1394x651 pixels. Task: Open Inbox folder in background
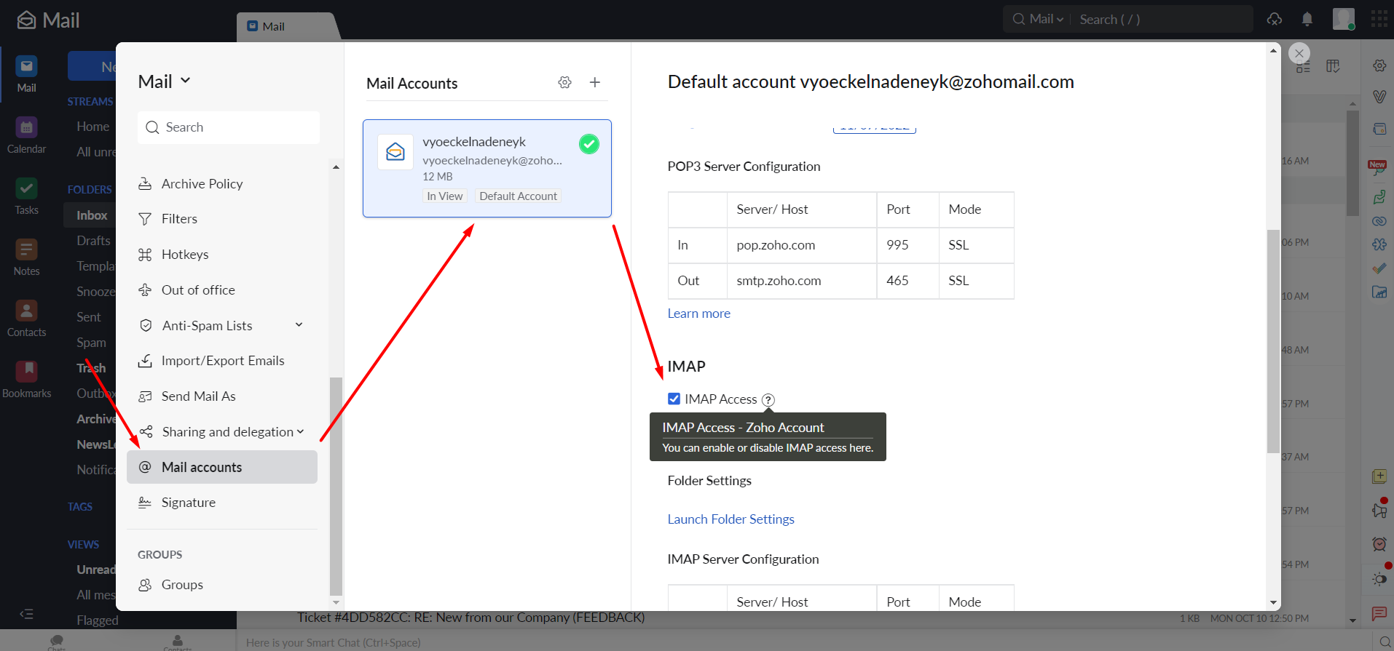pos(92,215)
